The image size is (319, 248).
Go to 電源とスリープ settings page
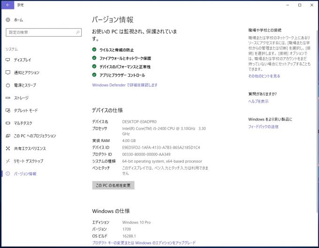point(25,85)
